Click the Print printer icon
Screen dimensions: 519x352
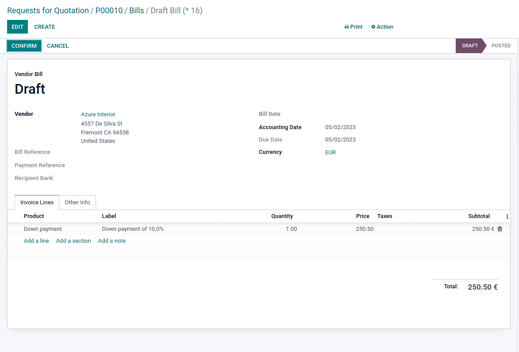tap(346, 27)
